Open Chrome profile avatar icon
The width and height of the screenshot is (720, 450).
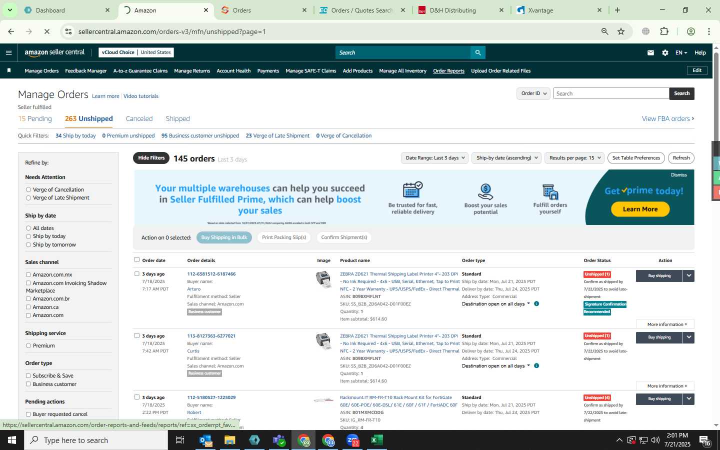click(x=691, y=31)
